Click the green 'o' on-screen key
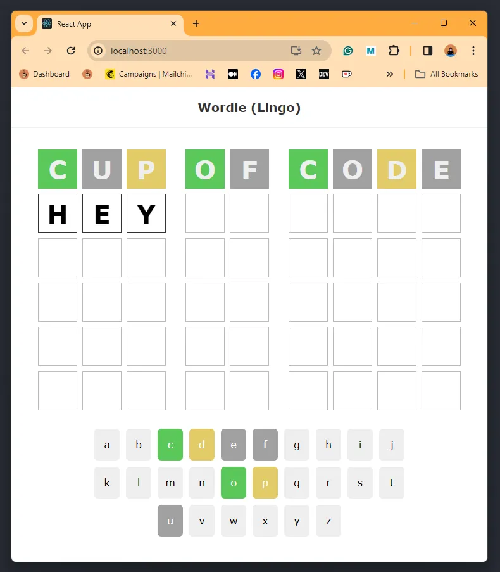Image resolution: width=500 pixels, height=572 pixels. point(234,483)
